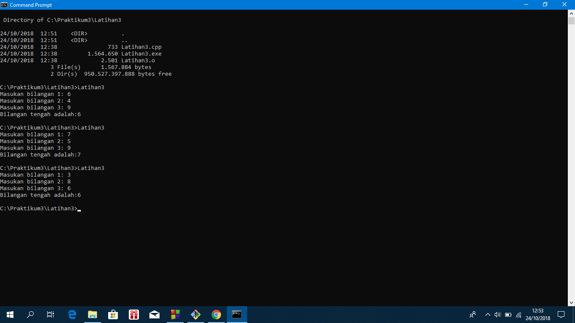
Task: Click the red gift box taskbar icon
Action: coord(134,315)
